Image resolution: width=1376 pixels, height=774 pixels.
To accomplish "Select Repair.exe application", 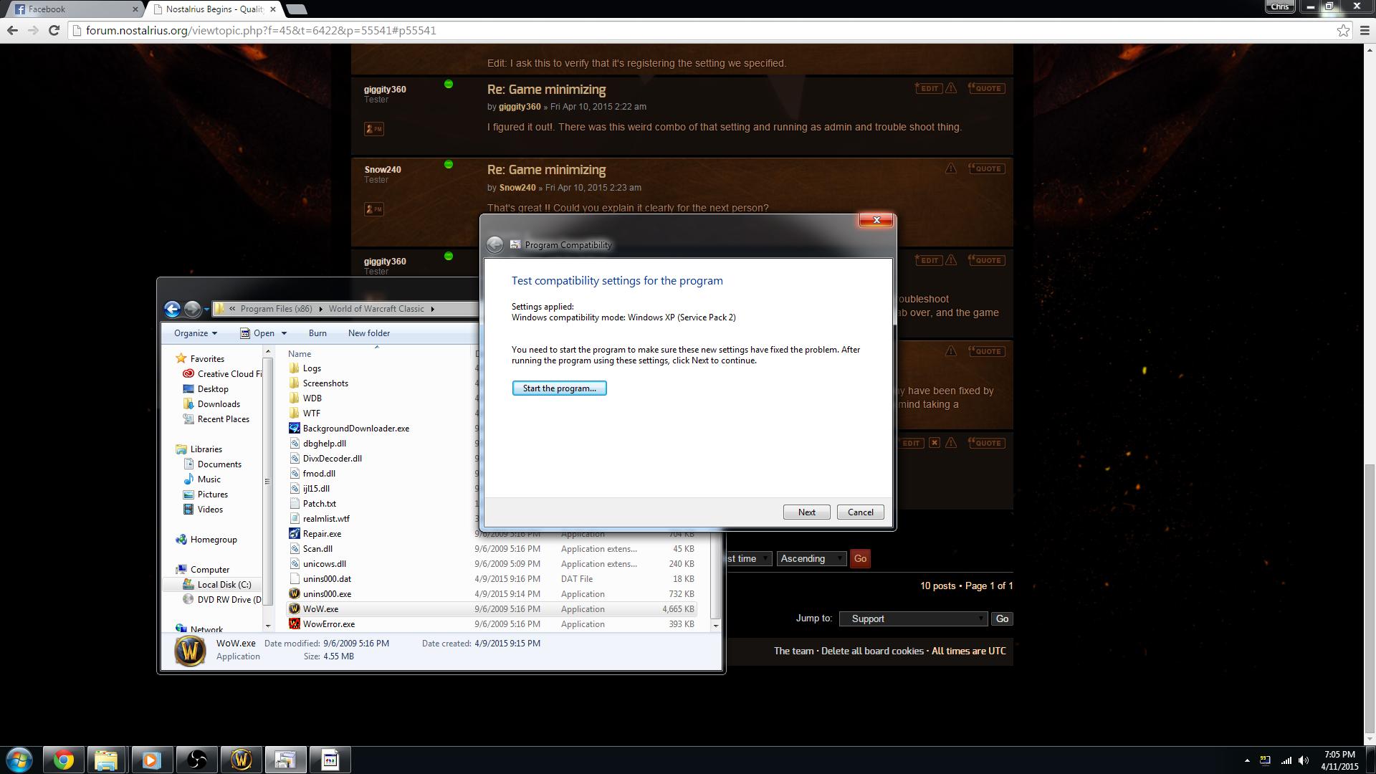I will [322, 534].
